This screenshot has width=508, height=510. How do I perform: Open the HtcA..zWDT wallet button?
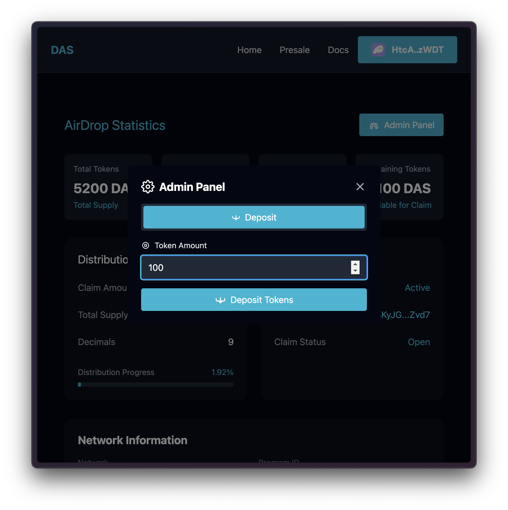(407, 50)
